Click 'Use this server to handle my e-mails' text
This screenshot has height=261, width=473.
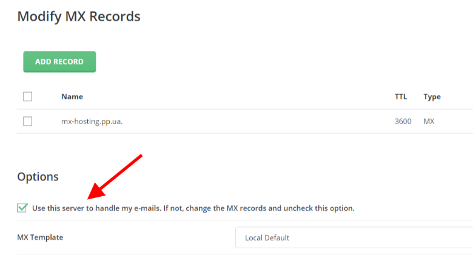96,208
